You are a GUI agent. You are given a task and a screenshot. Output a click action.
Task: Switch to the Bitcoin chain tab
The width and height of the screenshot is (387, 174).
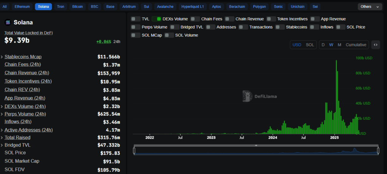pos(77,7)
